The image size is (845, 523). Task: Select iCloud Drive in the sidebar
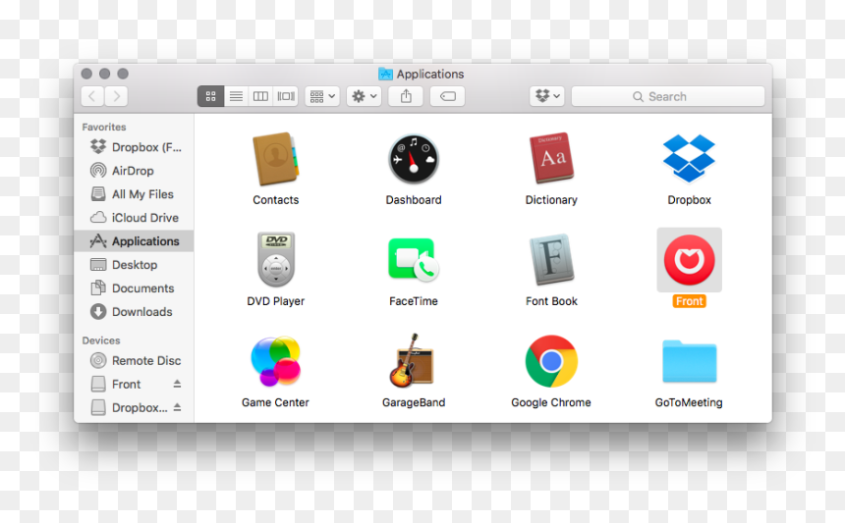click(135, 218)
